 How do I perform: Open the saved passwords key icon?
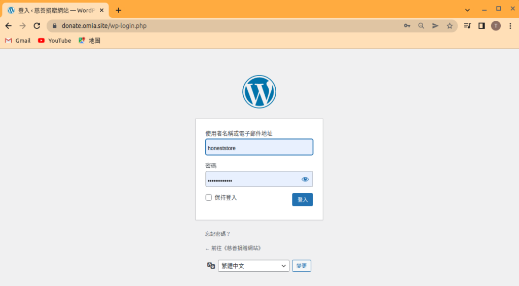coord(407,26)
